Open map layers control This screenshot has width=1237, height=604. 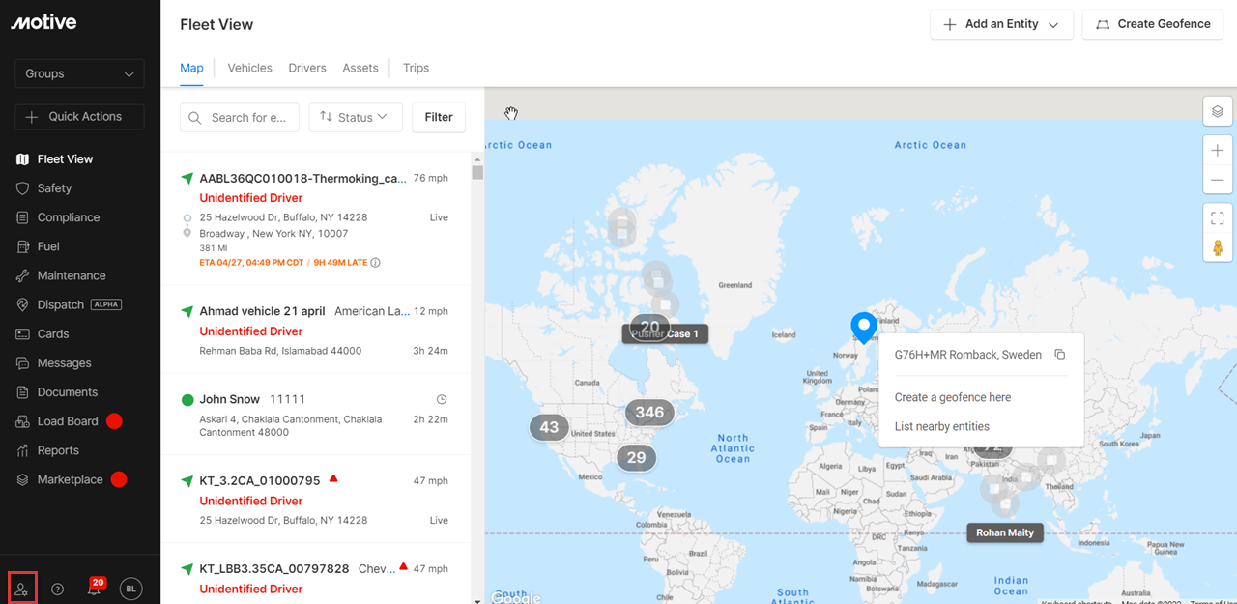pos(1218,111)
